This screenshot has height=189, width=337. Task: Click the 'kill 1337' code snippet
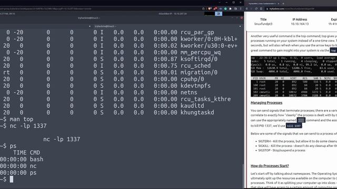click(x=294, y=126)
